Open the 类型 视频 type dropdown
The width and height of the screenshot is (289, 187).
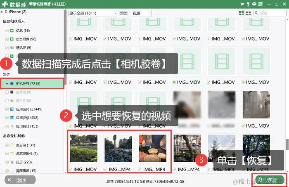(142, 13)
